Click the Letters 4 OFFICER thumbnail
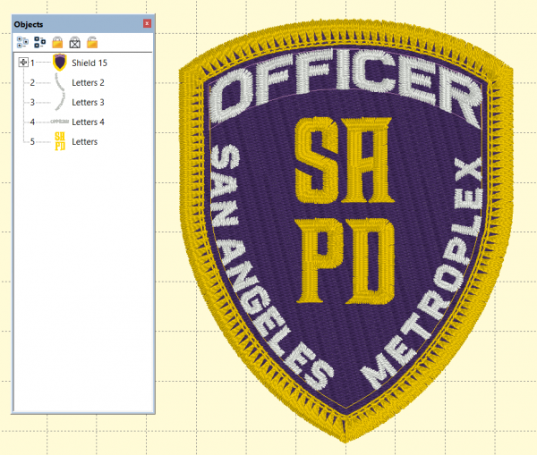Image resolution: width=537 pixels, height=455 pixels. (60, 122)
